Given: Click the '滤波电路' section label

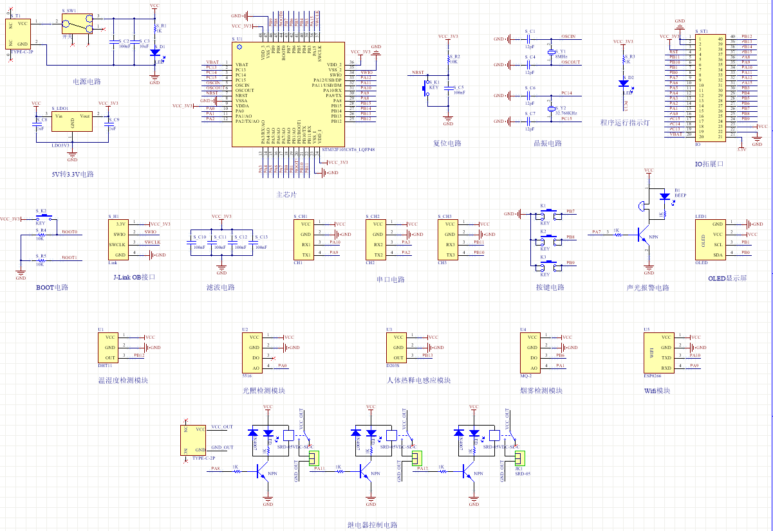Looking at the screenshot, I should coord(221,287).
